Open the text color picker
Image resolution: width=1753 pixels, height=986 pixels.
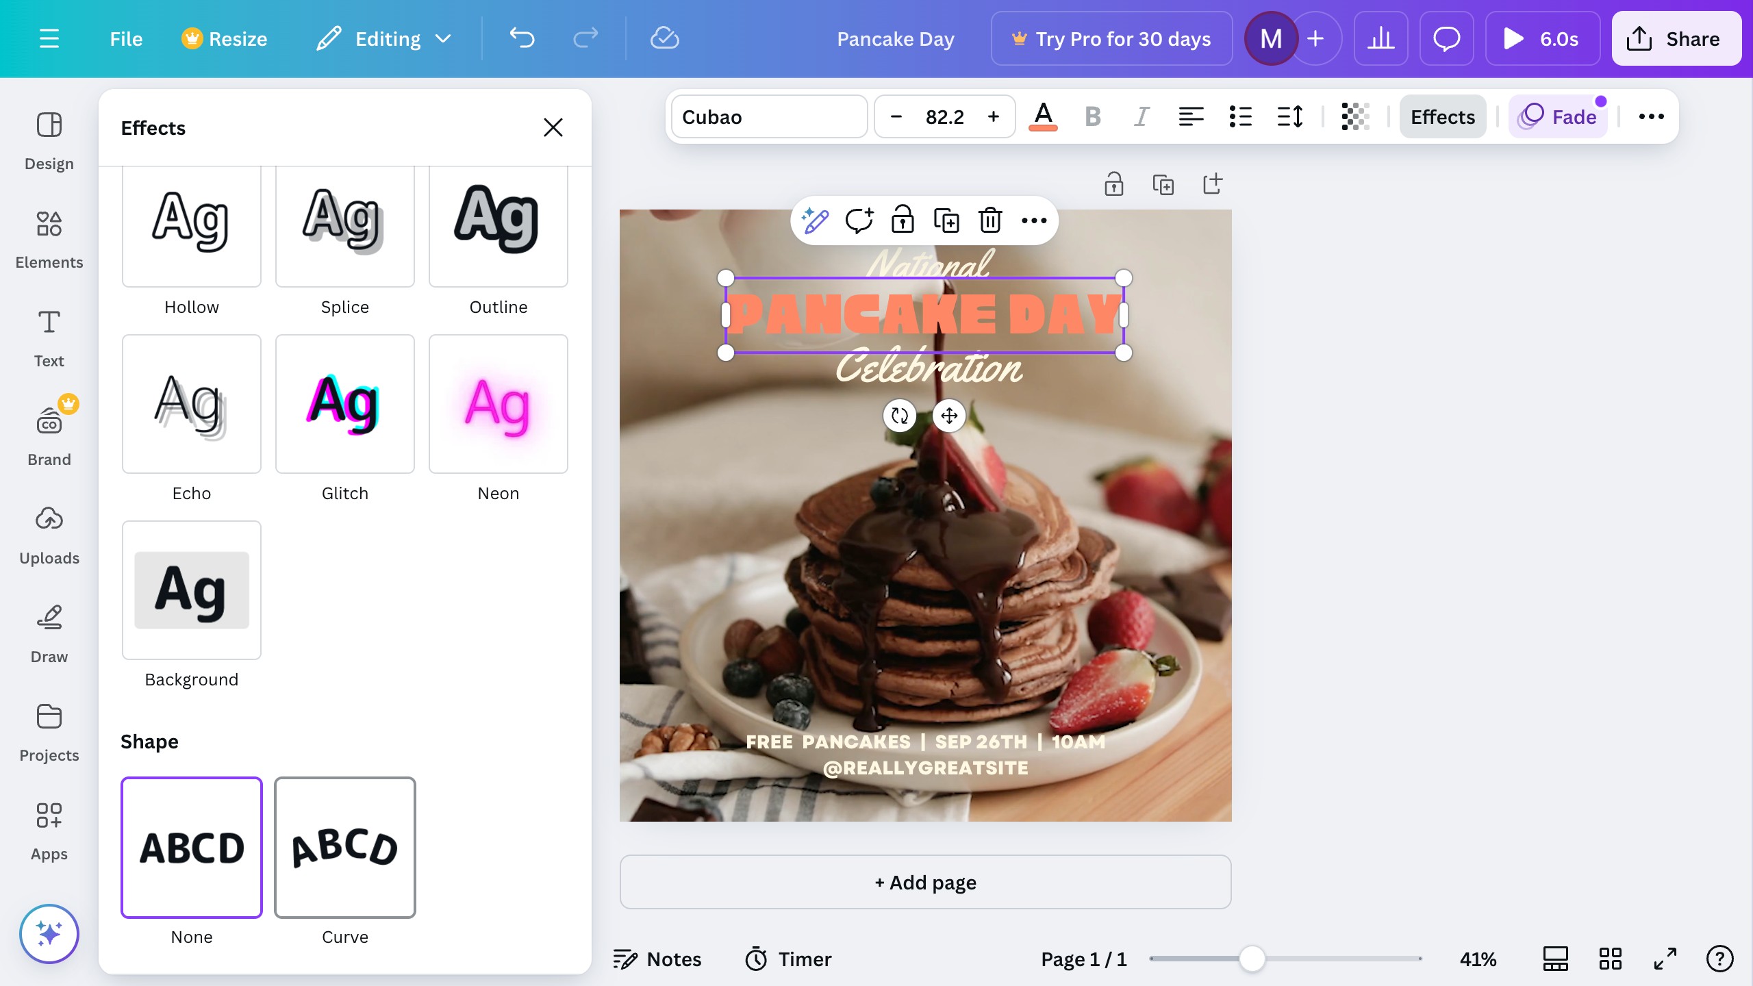tap(1043, 117)
